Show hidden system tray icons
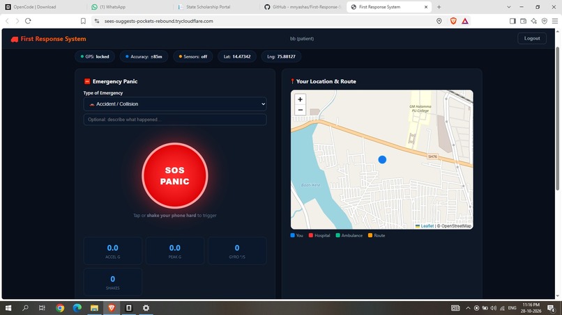This screenshot has width=562, height=315. pos(468,308)
